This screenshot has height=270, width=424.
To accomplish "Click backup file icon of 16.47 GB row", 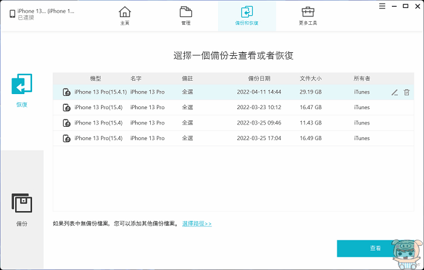I will (x=66, y=107).
